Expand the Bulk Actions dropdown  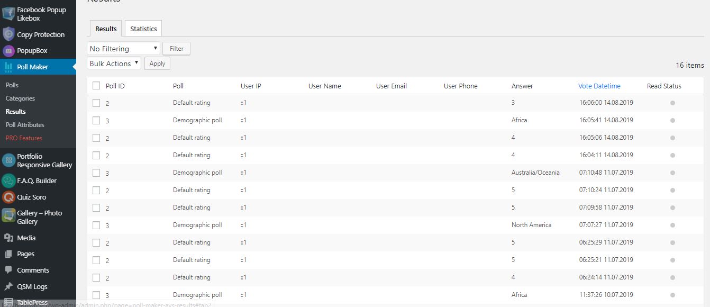click(114, 64)
